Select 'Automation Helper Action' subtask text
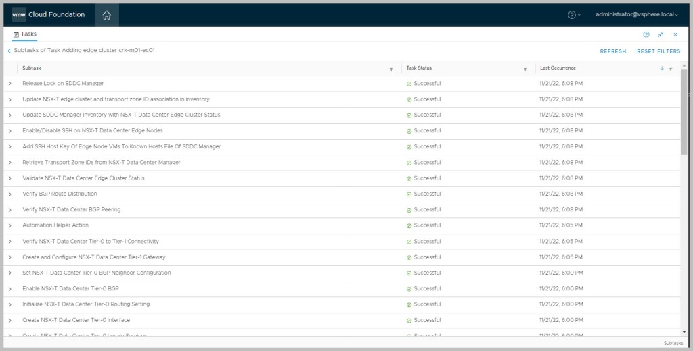The height and width of the screenshot is (351, 693). tap(55, 225)
